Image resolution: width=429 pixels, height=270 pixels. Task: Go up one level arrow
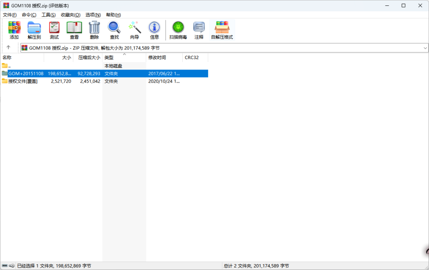pos(8,47)
